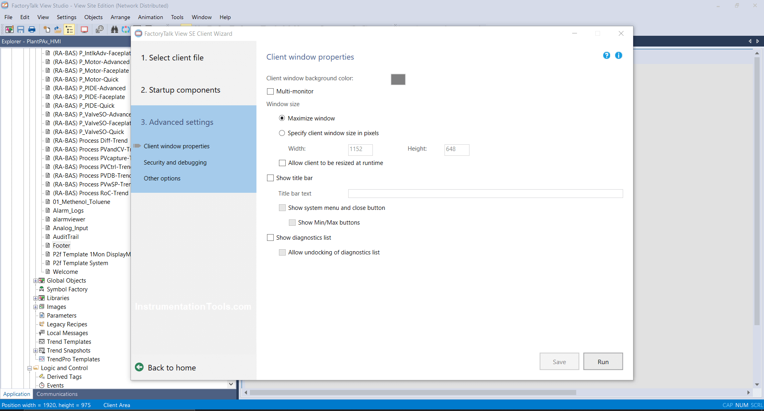The image size is (764, 411).
Task: Click the Parameters icon in Explorer tree
Action: coord(41,315)
